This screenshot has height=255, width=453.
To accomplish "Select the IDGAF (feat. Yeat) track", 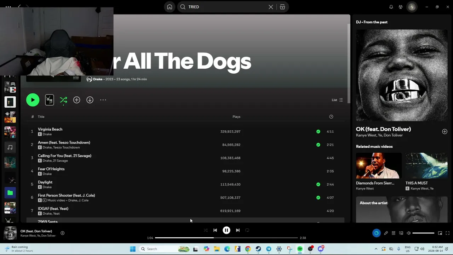I will (185, 211).
